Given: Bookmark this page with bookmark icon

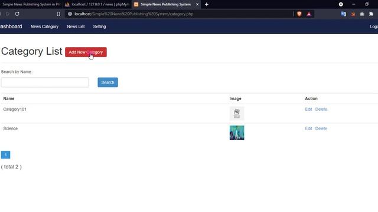Looking at the screenshot, I should tap(58, 14).
